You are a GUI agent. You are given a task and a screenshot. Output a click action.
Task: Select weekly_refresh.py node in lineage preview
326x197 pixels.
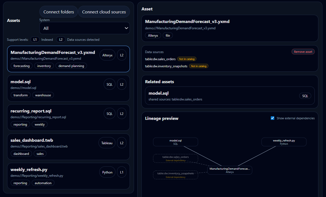coord(284,142)
